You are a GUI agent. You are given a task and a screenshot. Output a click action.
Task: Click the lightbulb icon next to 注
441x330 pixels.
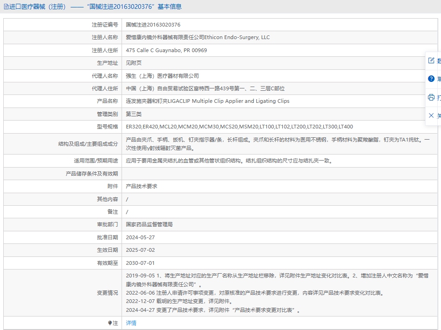click(109, 323)
